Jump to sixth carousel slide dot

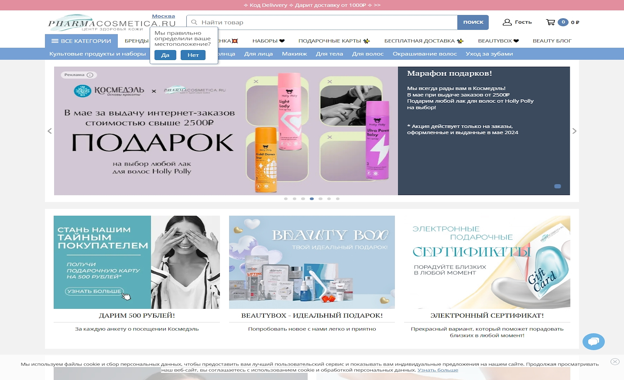click(x=329, y=199)
